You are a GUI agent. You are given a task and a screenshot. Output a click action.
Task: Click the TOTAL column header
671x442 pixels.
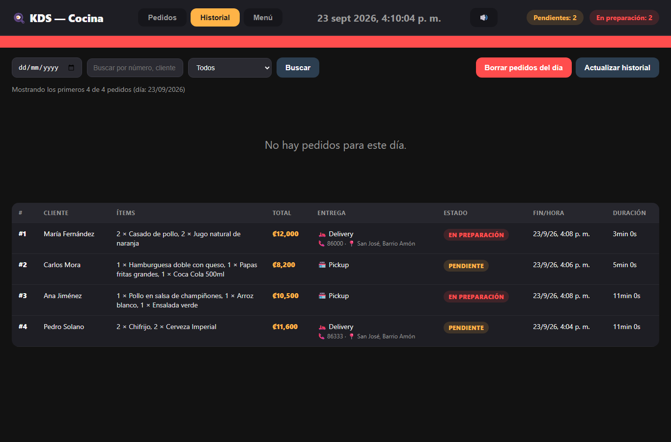click(282, 213)
